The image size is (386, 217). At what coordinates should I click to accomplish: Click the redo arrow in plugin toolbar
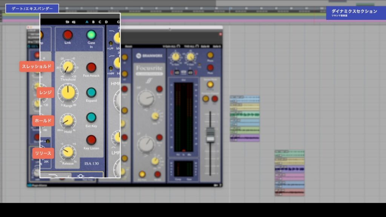tap(74, 22)
